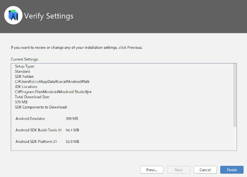The width and height of the screenshot is (247, 177).
Task: Click the Verify Settings heading
Action: (x=49, y=16)
